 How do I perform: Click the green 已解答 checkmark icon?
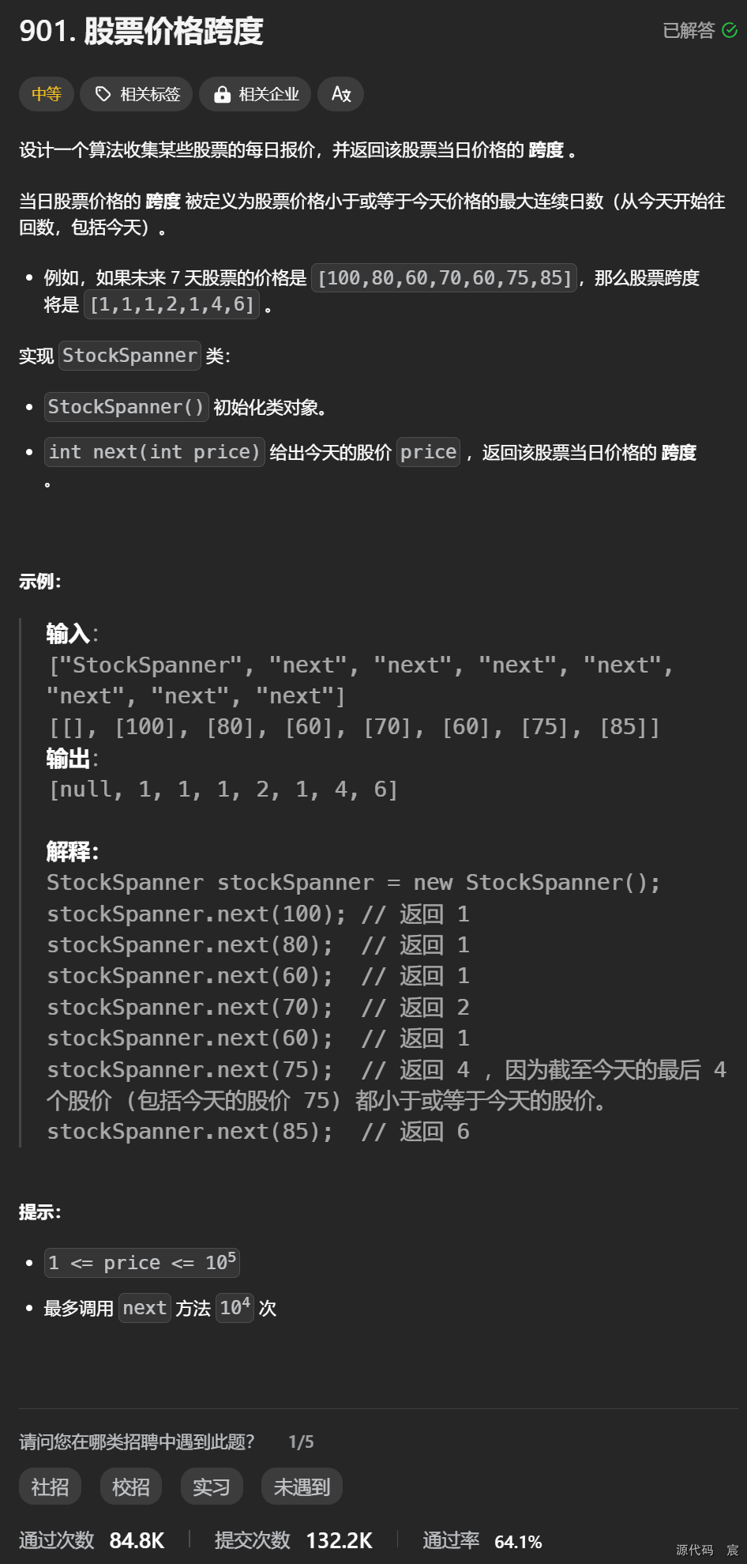[x=730, y=31]
